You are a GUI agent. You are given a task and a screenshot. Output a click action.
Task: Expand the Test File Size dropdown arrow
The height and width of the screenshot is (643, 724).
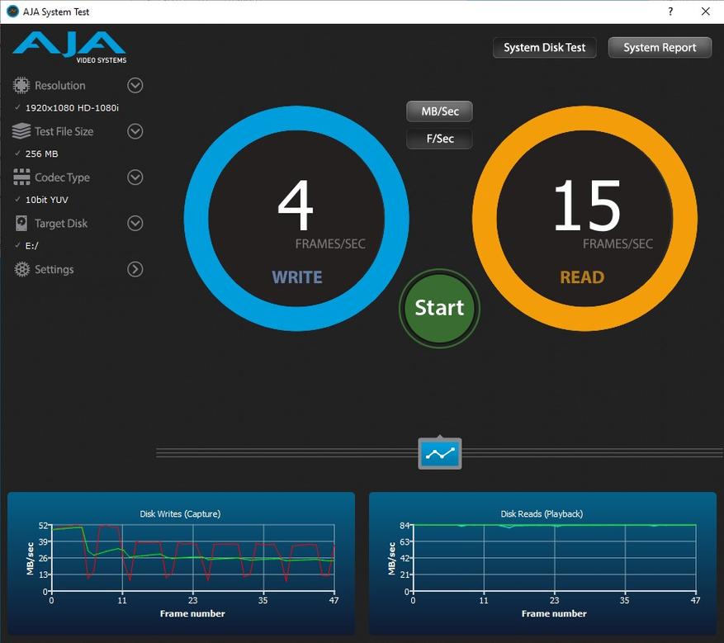[x=135, y=131]
